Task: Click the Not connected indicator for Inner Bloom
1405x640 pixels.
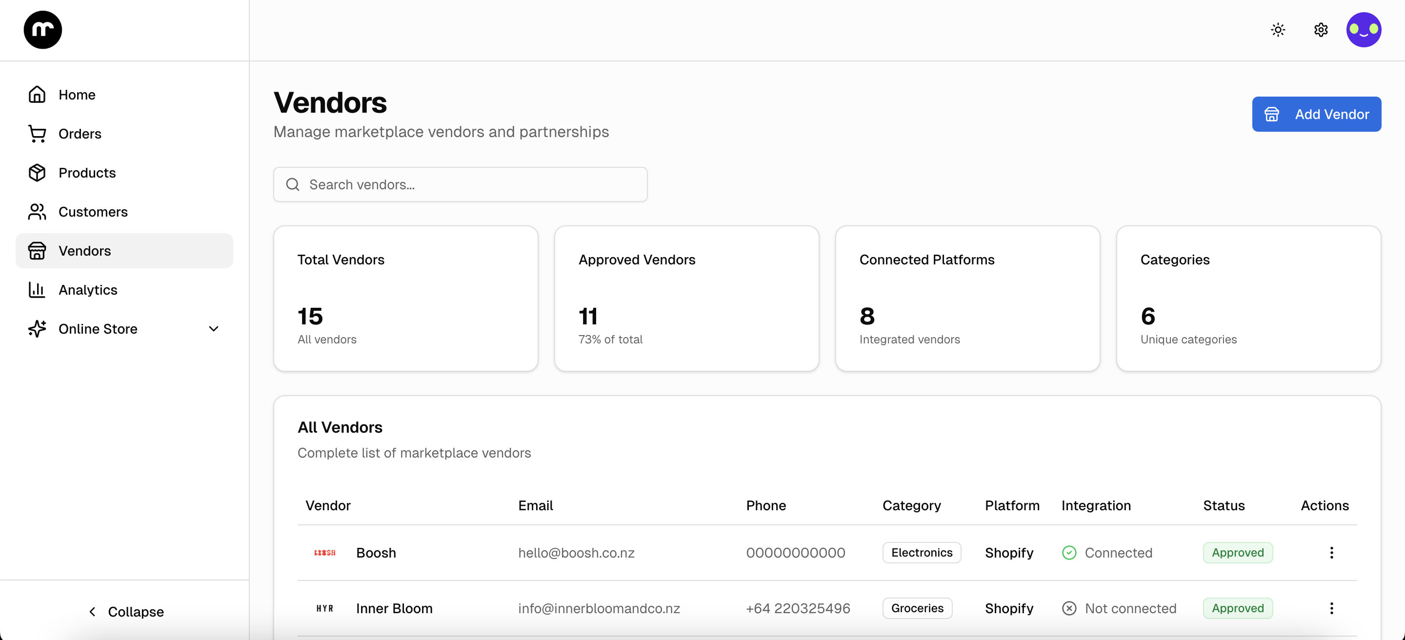Action: click(1069, 608)
